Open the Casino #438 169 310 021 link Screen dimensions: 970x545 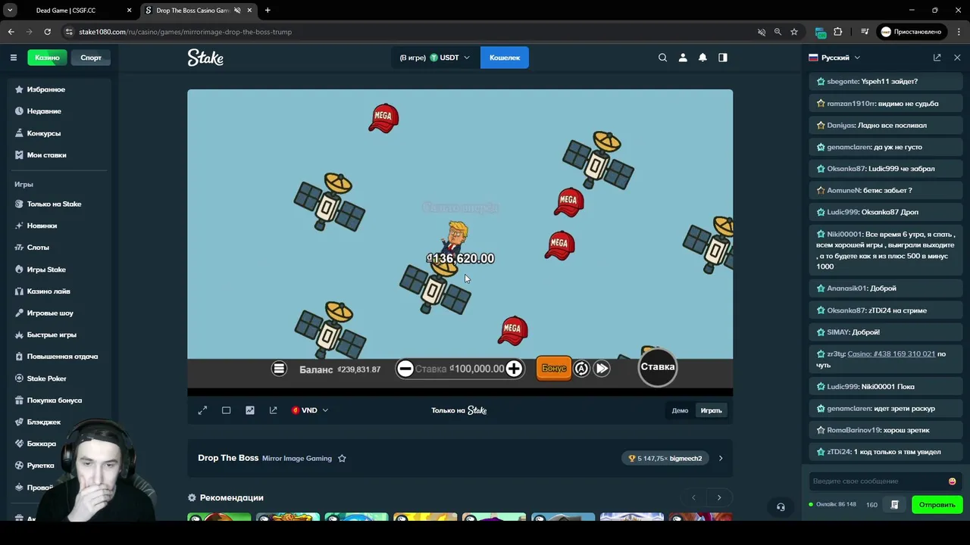click(891, 354)
